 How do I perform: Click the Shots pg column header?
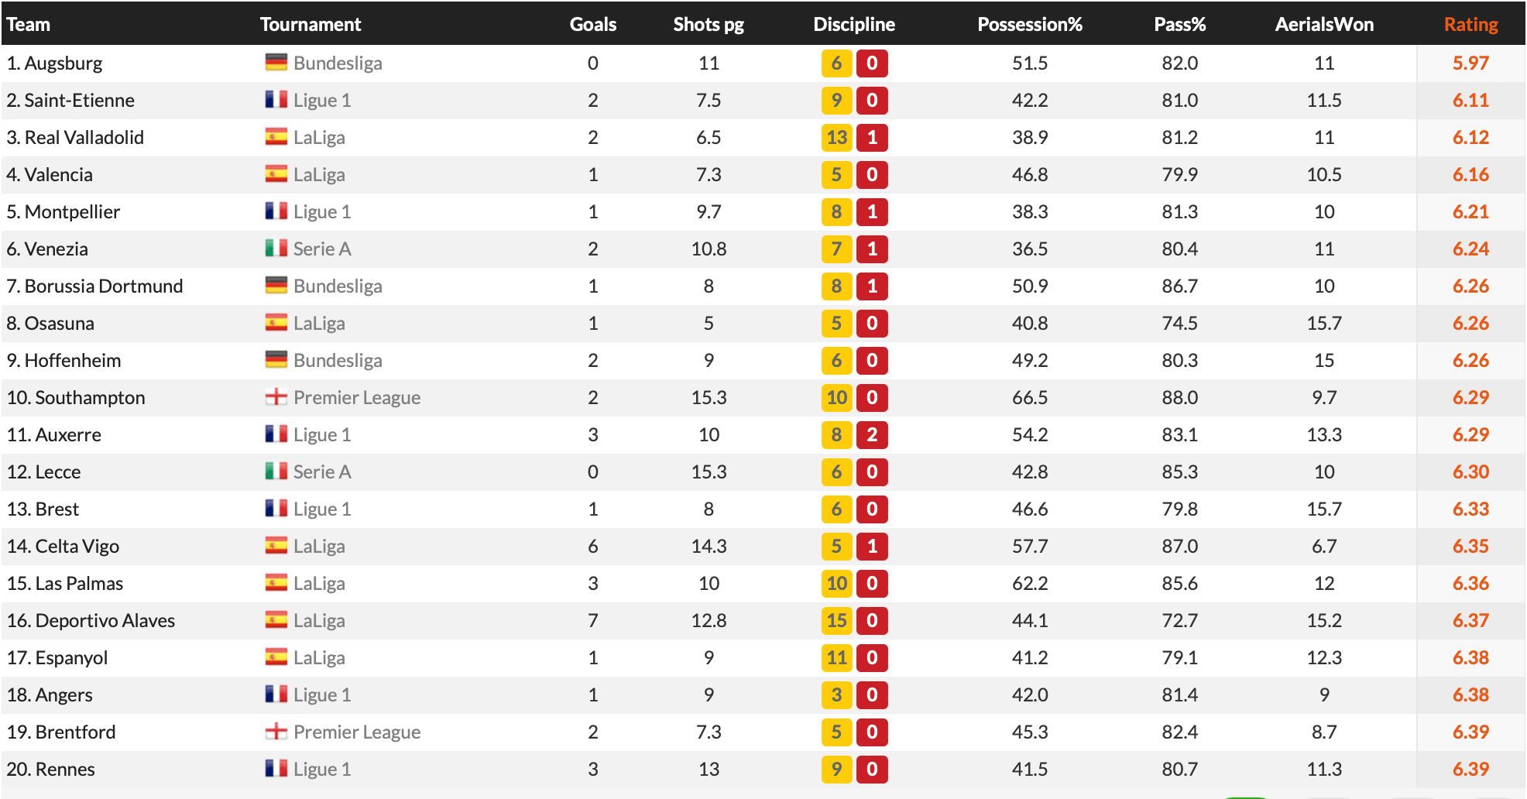[x=708, y=25]
